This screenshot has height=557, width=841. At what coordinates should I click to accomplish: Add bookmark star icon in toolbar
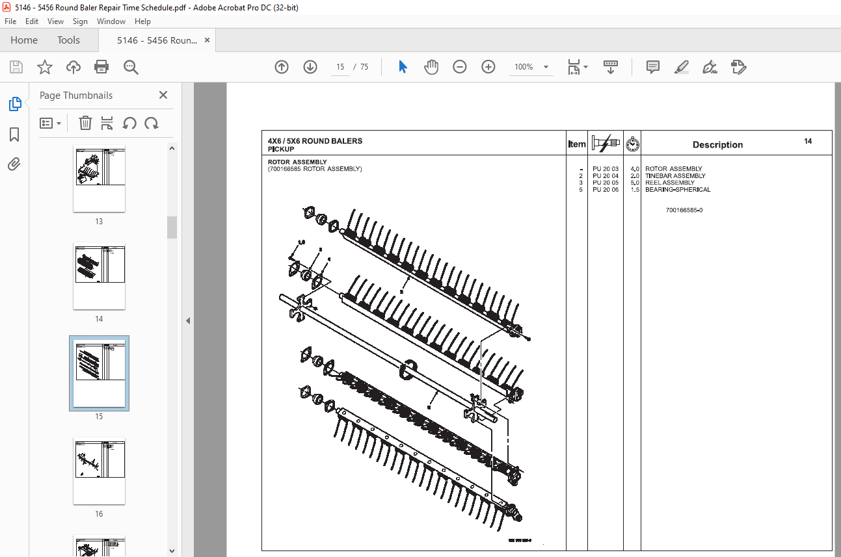pos(44,67)
